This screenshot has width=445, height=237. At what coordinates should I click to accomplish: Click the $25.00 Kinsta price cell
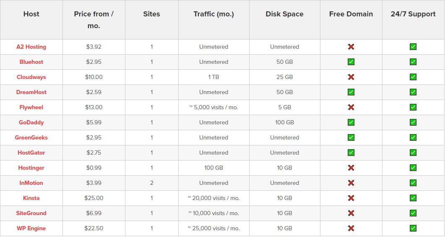click(94, 198)
